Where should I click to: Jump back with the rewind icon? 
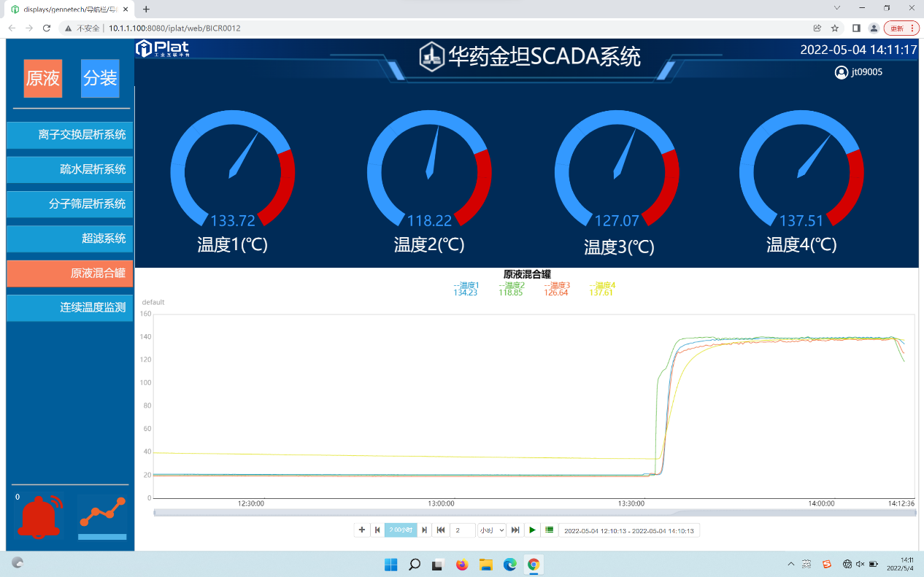point(441,530)
